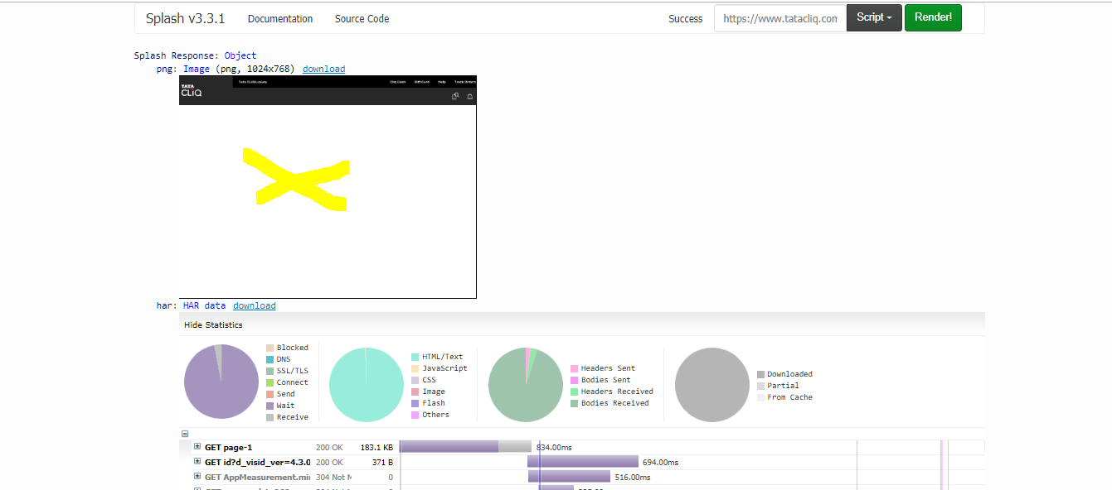Open the Documentation link
Image resolution: width=1112 pixels, height=490 pixels.
(x=280, y=18)
